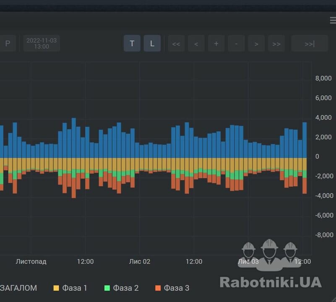Click the -8,000 y-axis value
The height and width of the screenshot is (302, 336).
pyautogui.click(x=324, y=235)
